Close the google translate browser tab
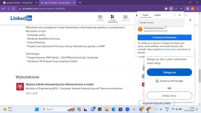The height and width of the screenshot is (113, 201). click(x=36, y=3)
